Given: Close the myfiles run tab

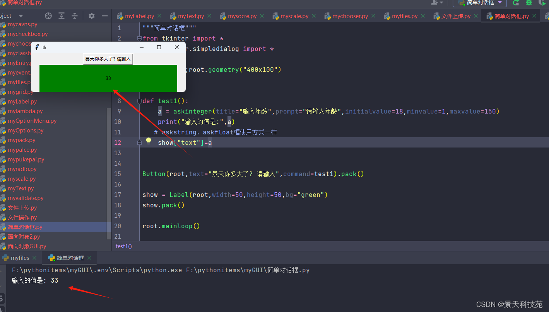Looking at the screenshot, I should [34, 258].
